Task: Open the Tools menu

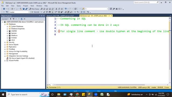Action: [x=32, y=6]
